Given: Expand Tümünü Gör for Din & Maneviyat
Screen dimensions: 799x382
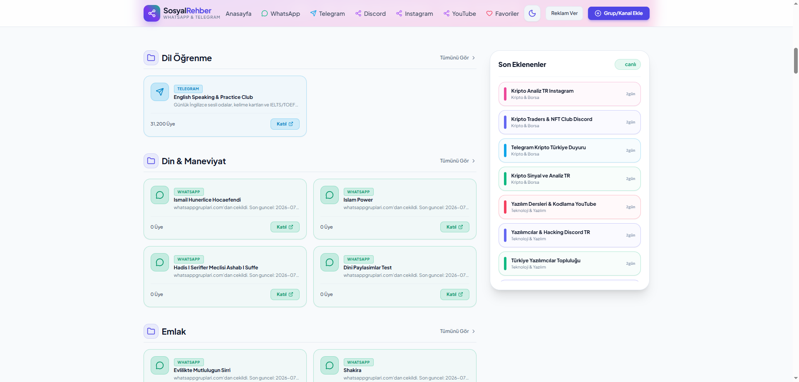Looking at the screenshot, I should click(457, 161).
